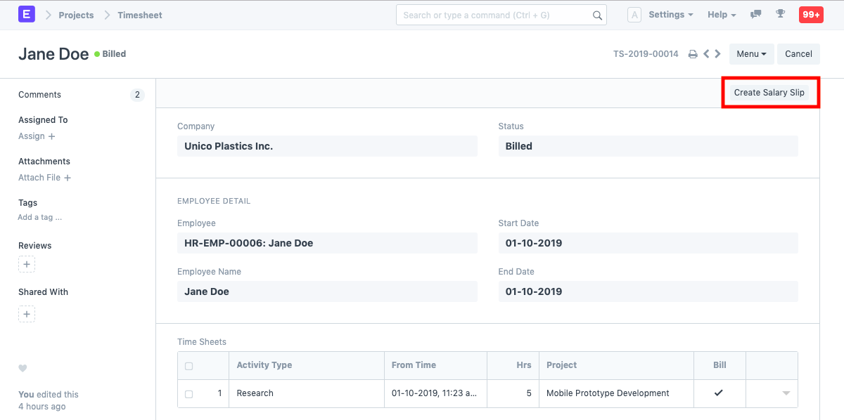Click the ERPNext logo to go home

(x=27, y=14)
